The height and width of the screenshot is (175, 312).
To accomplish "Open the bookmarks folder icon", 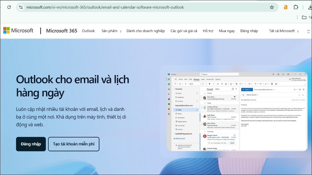I will [x=304, y=17].
